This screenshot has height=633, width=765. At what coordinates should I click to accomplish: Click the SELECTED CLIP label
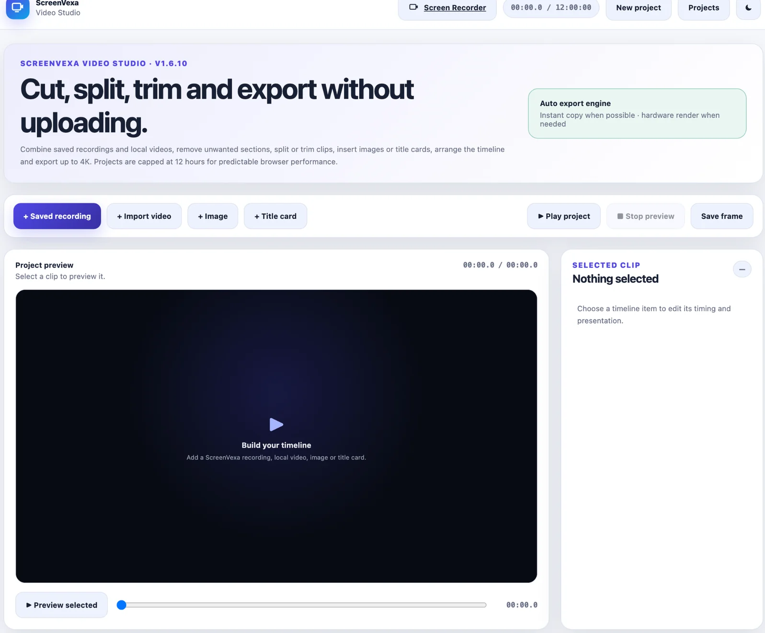coord(606,265)
